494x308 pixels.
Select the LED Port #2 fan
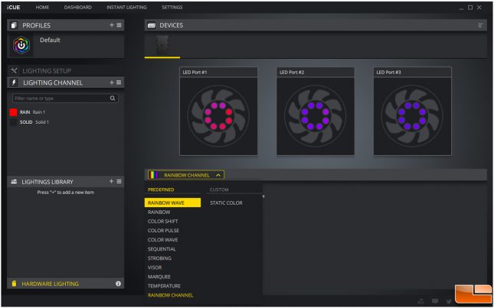click(316, 116)
